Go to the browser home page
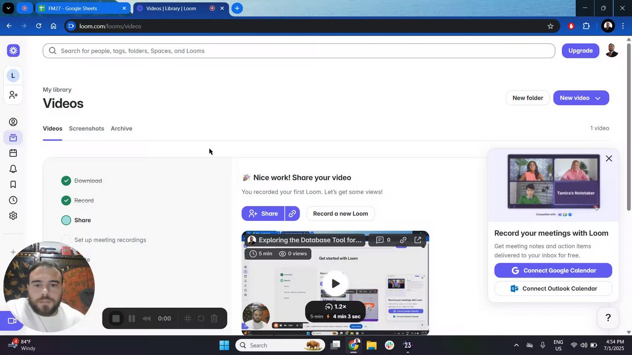This screenshot has height=355, width=632. click(x=53, y=26)
